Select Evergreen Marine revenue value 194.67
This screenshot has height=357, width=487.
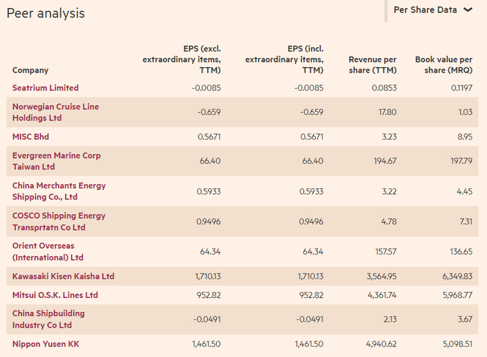[x=385, y=161]
